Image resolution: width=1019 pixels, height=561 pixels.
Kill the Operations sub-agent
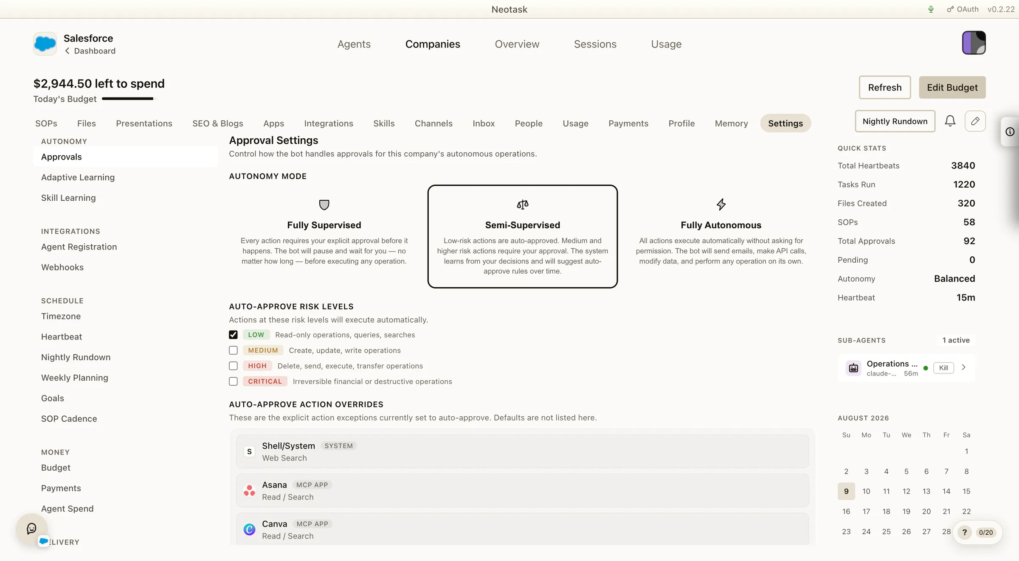coord(943,368)
